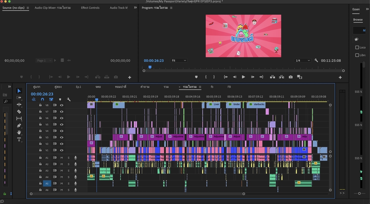Image resolution: width=370 pixels, height=204 pixels.
Task: Toggle Snap in timeline magnet icon
Action: (x=42, y=99)
